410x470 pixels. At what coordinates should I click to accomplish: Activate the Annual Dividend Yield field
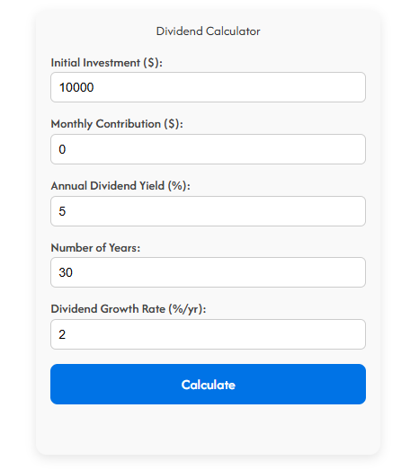208,211
